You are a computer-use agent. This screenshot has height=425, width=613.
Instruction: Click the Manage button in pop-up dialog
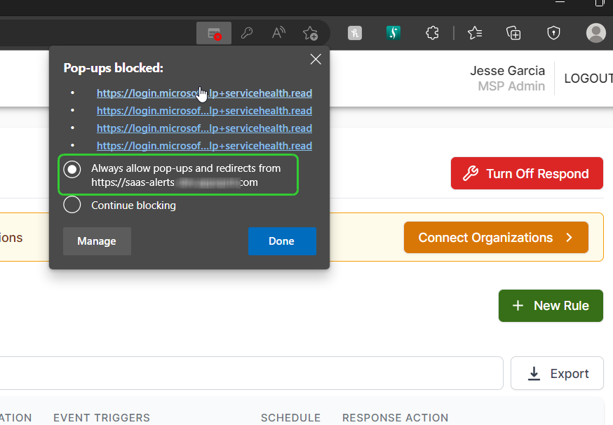tap(97, 241)
